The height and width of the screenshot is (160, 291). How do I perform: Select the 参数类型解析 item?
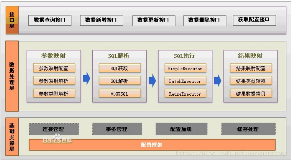click(x=54, y=93)
